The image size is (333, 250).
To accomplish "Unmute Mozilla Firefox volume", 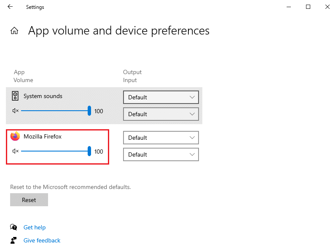I will click(x=16, y=152).
